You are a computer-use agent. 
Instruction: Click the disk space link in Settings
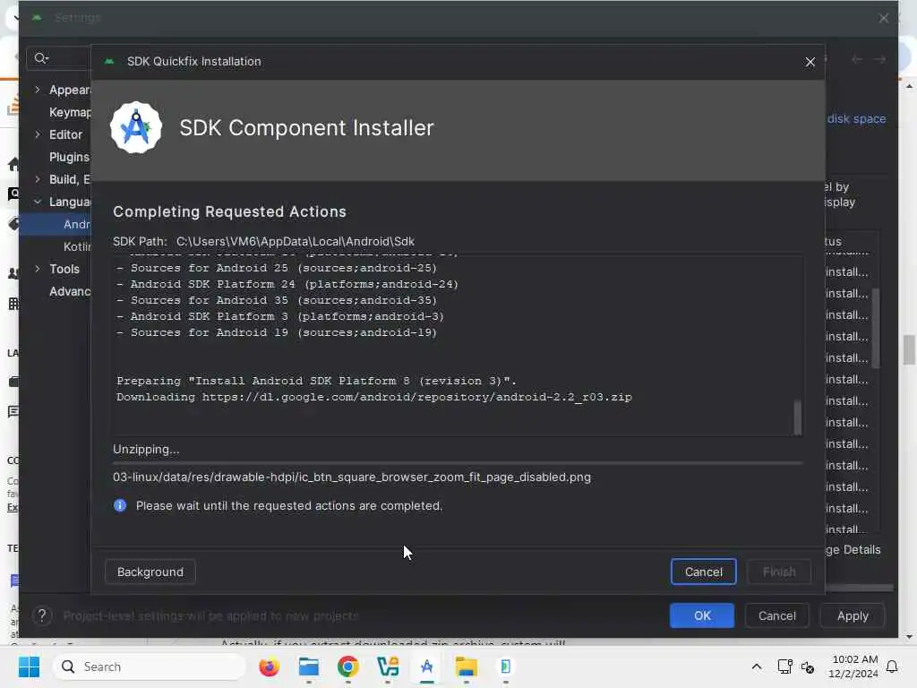[x=856, y=119]
